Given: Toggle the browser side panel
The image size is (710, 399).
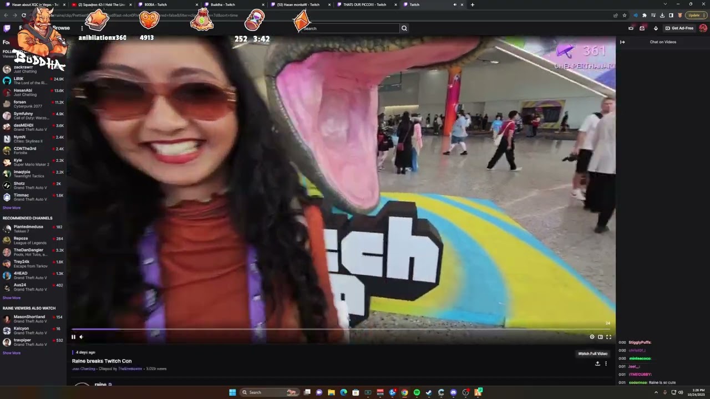Looking at the screenshot, I should click(671, 16).
